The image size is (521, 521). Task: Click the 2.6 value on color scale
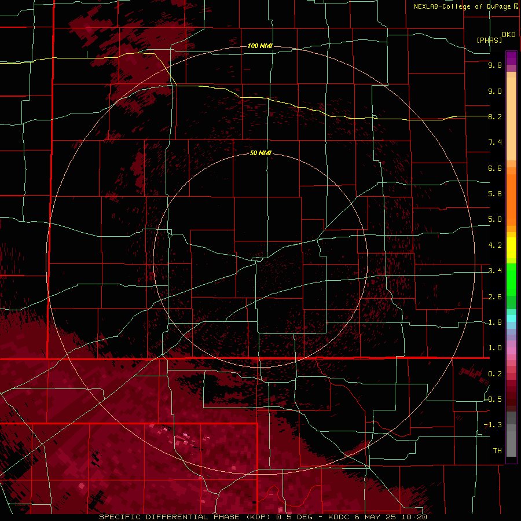coord(495,297)
